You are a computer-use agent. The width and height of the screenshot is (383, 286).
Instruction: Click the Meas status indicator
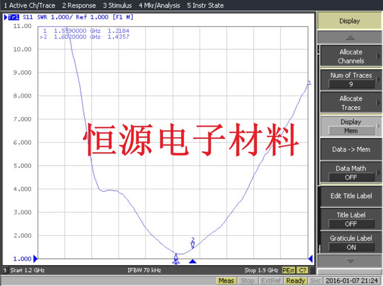(226, 281)
